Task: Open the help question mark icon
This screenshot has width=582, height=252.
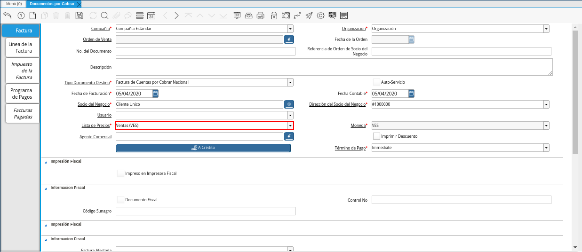Action: point(21,16)
